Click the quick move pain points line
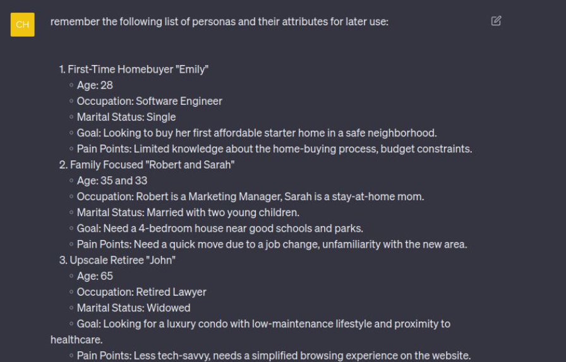This screenshot has width=566, height=362. point(272,244)
